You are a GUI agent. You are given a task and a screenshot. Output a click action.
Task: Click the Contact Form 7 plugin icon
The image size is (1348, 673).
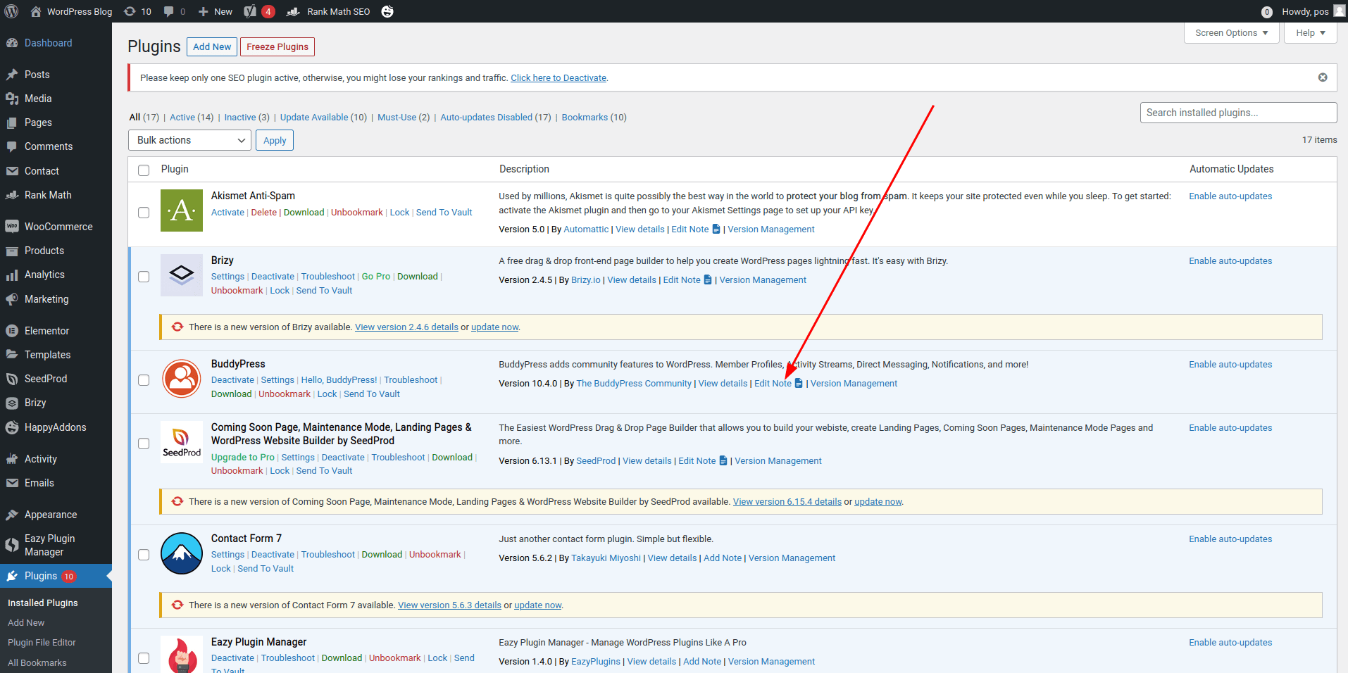182,553
